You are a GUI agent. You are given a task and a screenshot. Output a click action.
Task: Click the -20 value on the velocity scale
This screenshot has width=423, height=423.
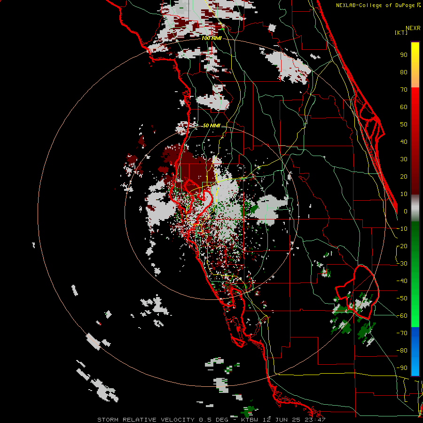click(x=402, y=246)
